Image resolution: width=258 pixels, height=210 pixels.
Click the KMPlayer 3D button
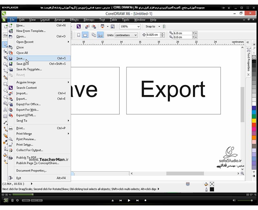(5, 200)
